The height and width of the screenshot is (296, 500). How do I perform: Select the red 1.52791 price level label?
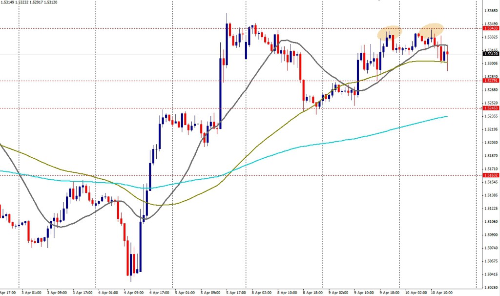(490, 81)
